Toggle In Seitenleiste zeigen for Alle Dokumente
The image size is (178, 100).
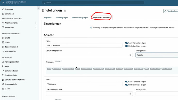point(127,46)
